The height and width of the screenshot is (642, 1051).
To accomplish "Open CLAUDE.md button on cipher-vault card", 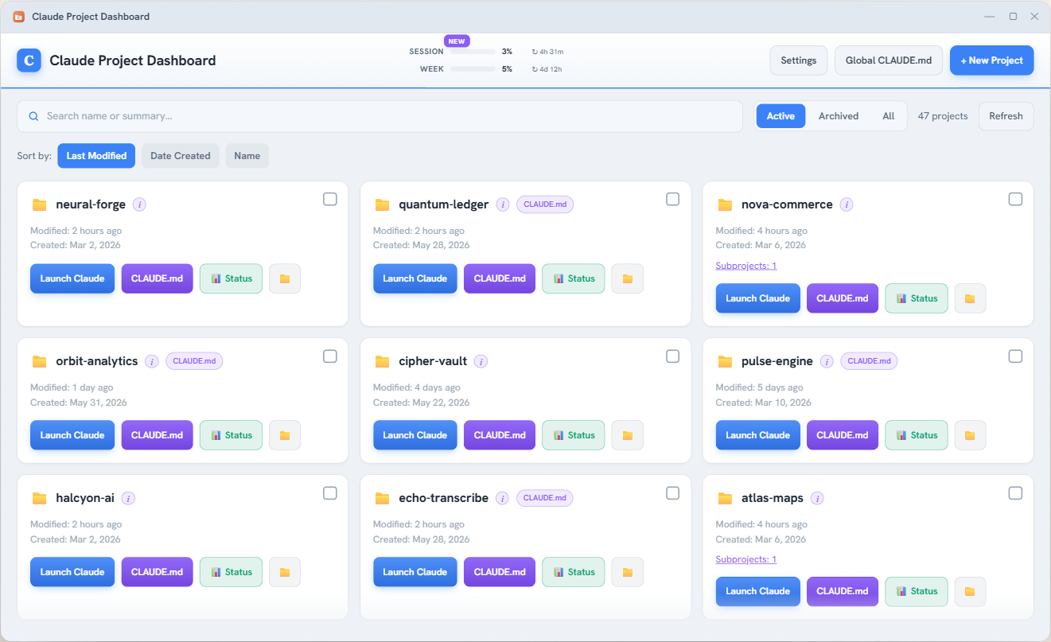I will pyautogui.click(x=500, y=435).
